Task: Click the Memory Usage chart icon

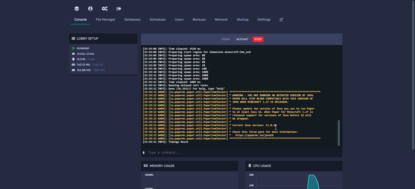Action: point(146,166)
